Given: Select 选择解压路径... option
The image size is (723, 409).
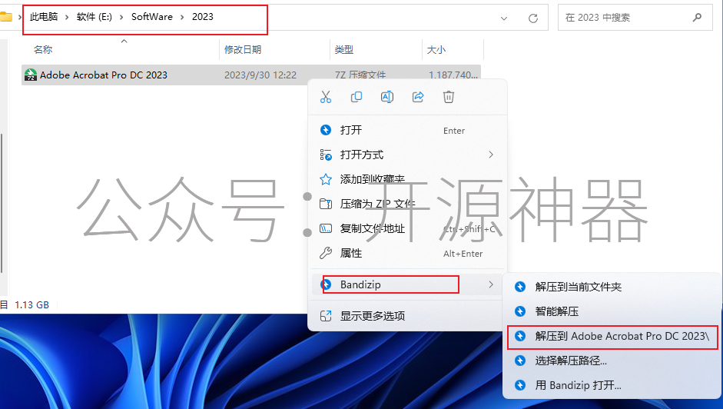Looking at the screenshot, I should tap(612, 361).
